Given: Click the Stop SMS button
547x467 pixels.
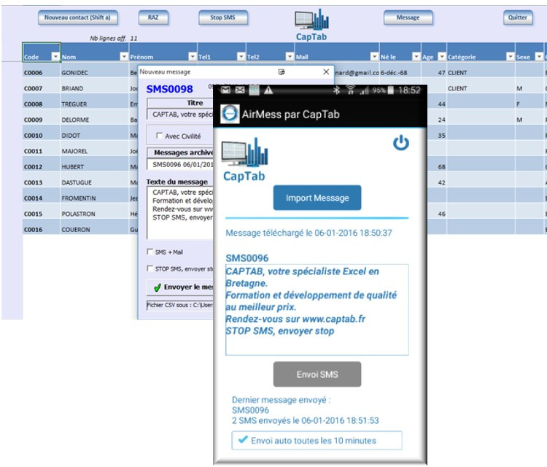Looking at the screenshot, I should click(x=222, y=18).
